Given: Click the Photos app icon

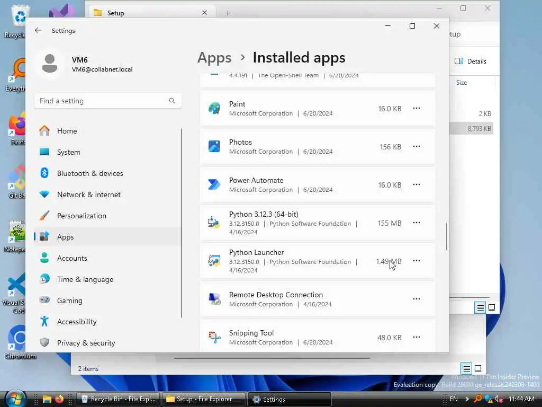Looking at the screenshot, I should (214, 146).
